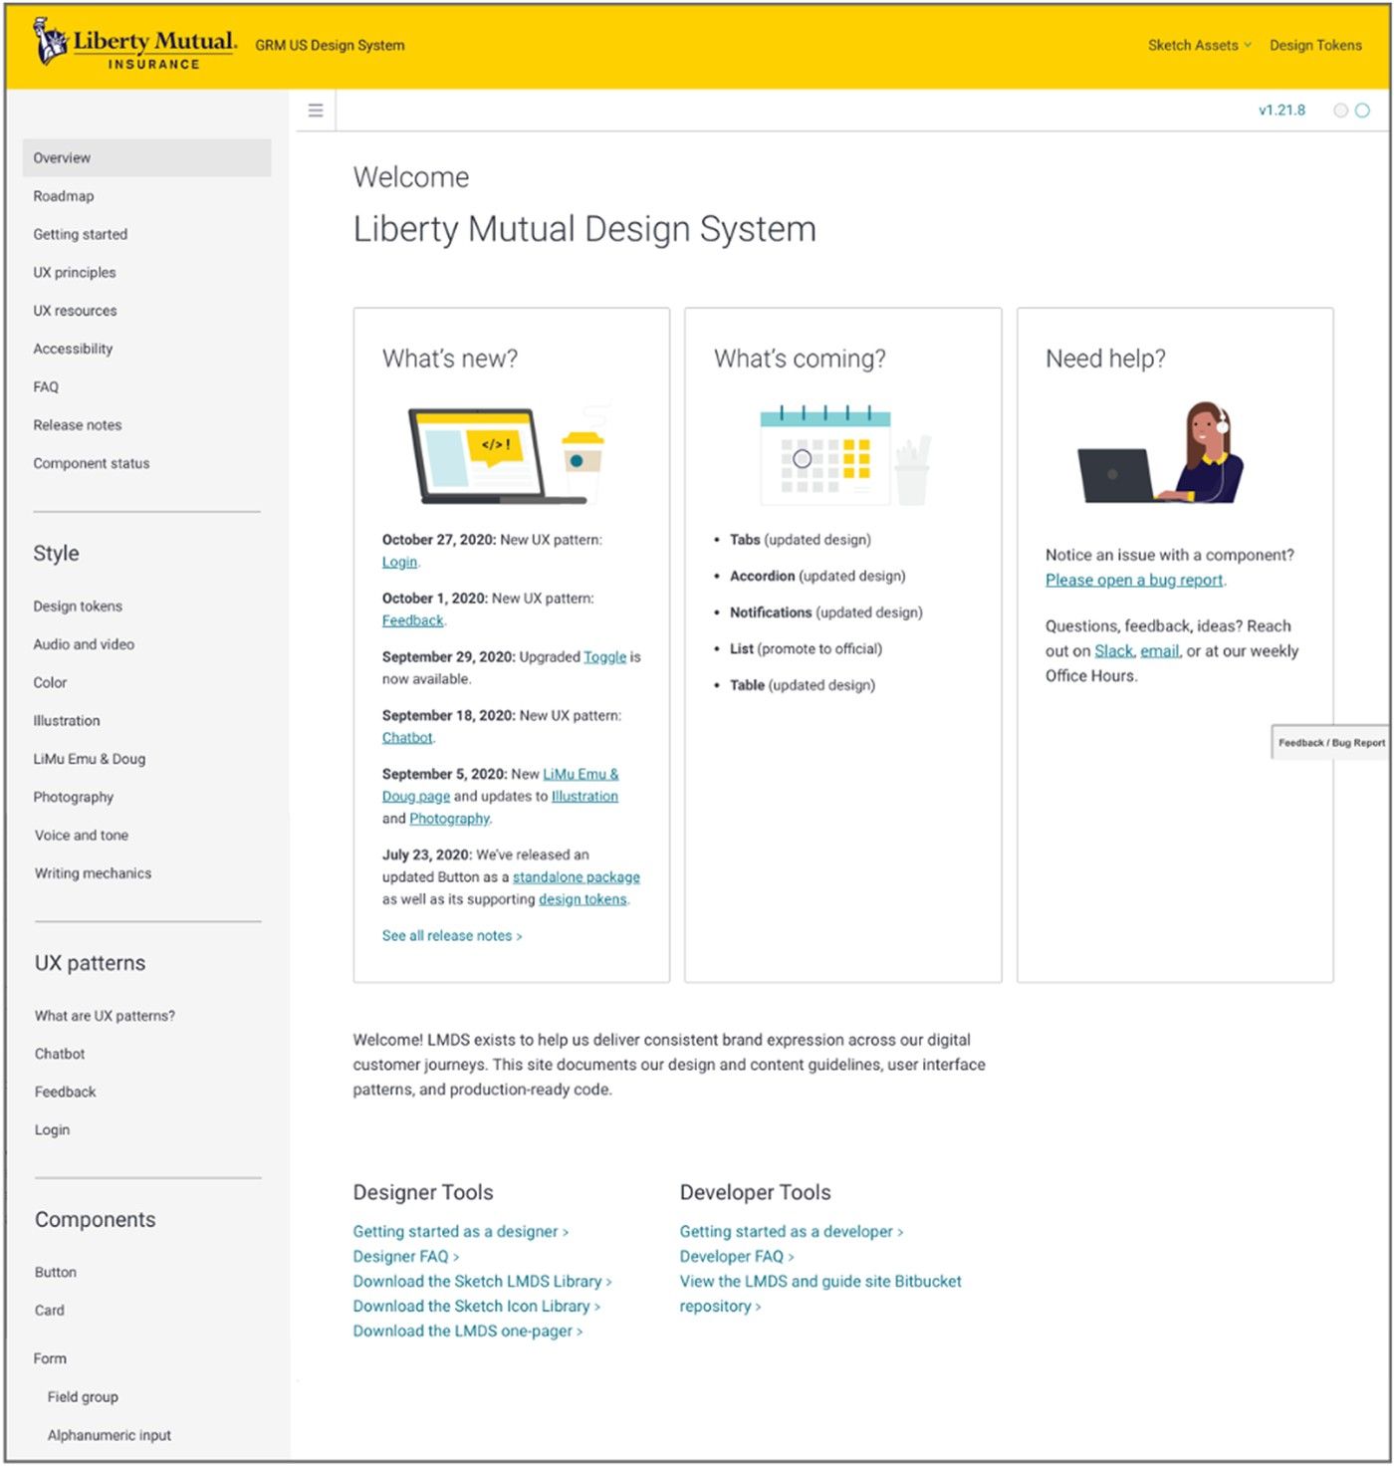Open Design Tokens in the header

(1315, 45)
